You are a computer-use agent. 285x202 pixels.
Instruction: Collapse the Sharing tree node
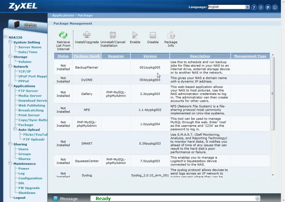click(11, 144)
